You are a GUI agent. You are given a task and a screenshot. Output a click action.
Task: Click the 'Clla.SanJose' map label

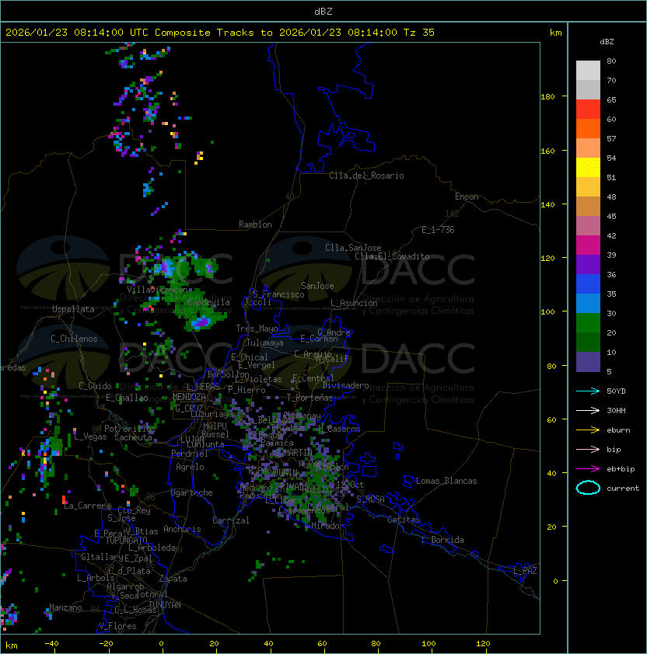[x=353, y=248]
